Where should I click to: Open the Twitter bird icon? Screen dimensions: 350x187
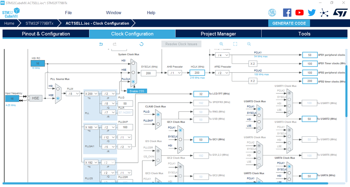point(312,13)
